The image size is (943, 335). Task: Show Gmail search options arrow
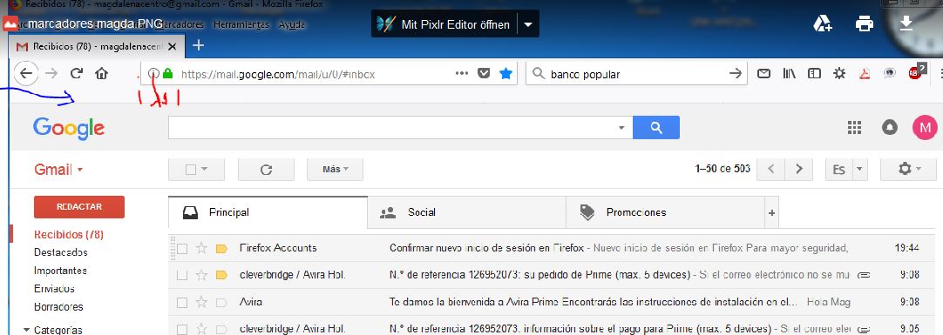click(x=621, y=127)
